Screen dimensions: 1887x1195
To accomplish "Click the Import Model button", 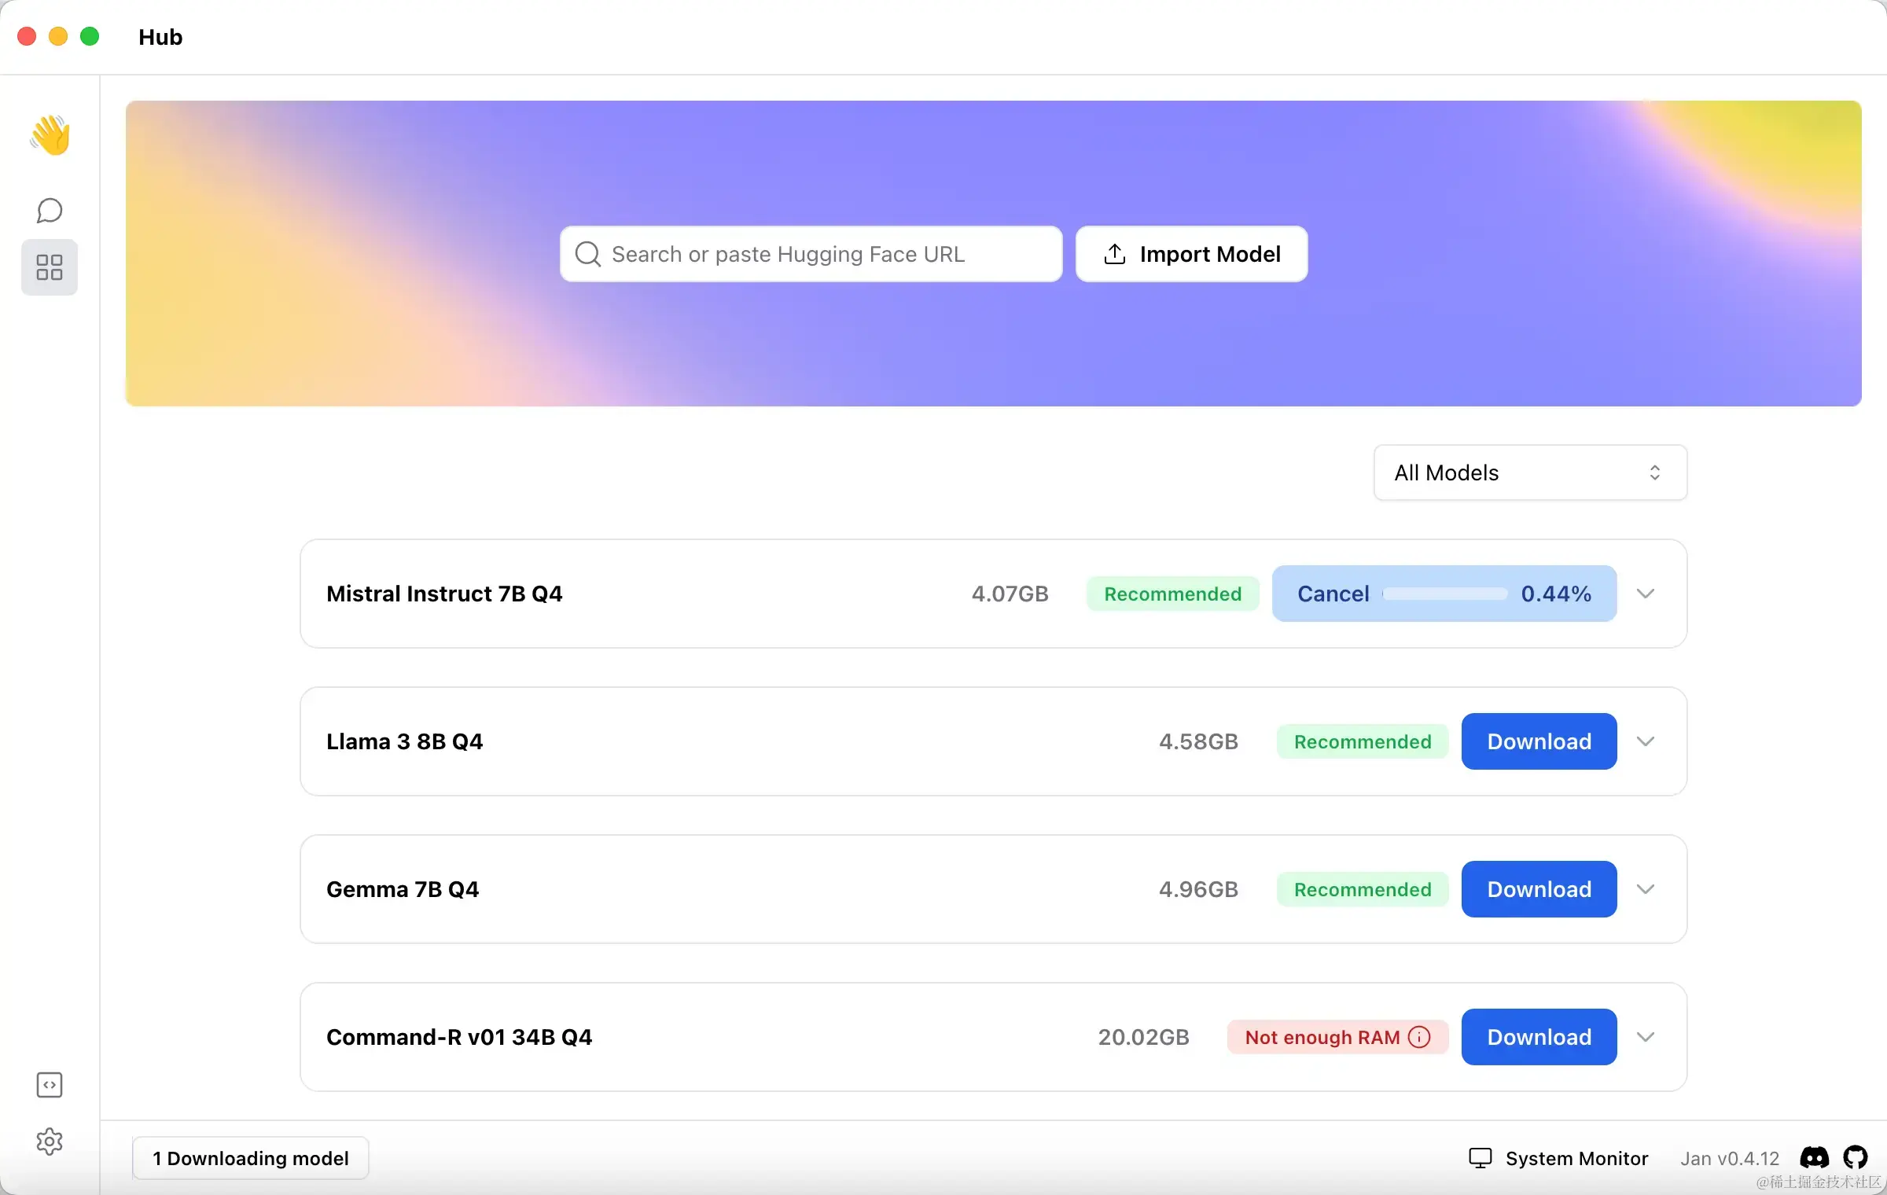I will [x=1191, y=254].
